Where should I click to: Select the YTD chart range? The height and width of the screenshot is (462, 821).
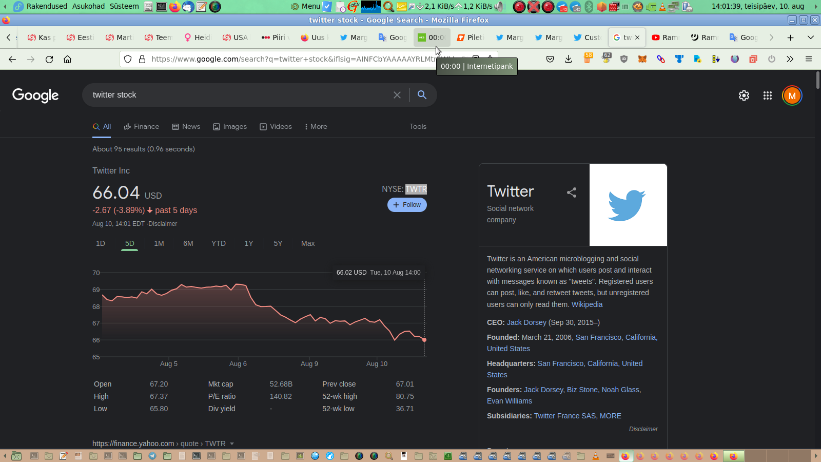tap(219, 243)
